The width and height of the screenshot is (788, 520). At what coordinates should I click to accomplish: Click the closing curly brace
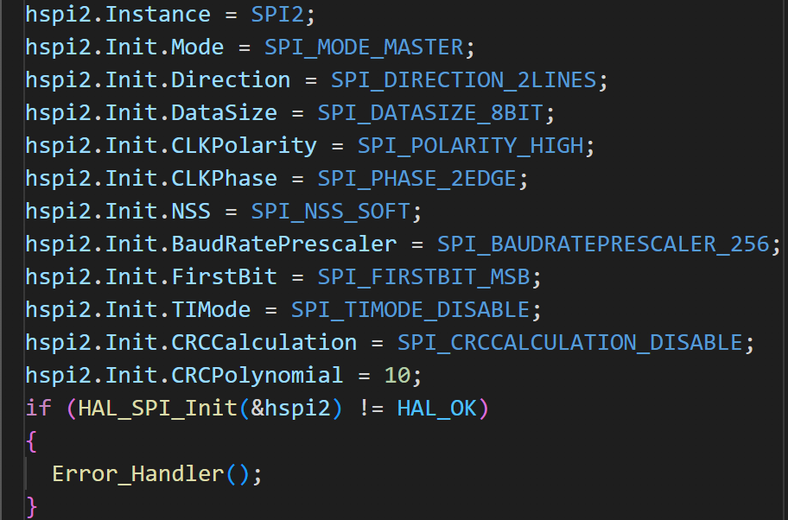(x=31, y=506)
